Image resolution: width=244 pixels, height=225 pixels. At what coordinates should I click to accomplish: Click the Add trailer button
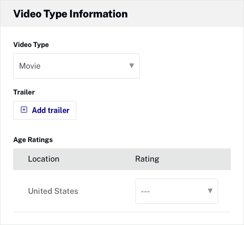tap(45, 110)
